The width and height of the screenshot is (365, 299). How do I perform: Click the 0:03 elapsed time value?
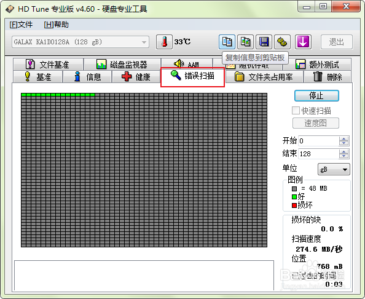(334, 284)
